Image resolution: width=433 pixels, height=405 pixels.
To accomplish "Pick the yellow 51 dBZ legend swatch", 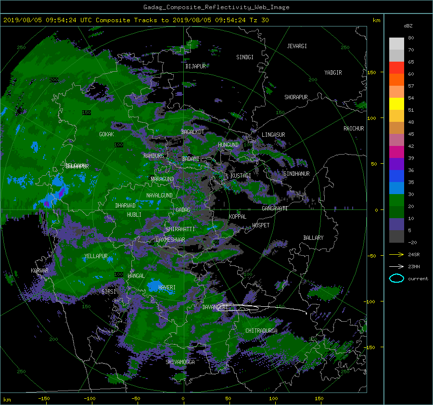I will (396, 104).
